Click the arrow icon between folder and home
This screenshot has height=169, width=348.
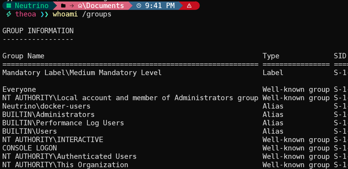click(x=72, y=6)
